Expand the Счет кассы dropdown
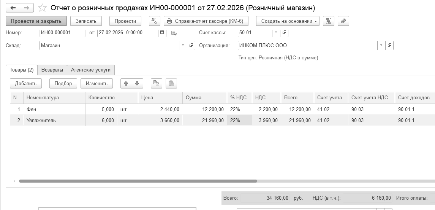435x210 pixels. 276,32
